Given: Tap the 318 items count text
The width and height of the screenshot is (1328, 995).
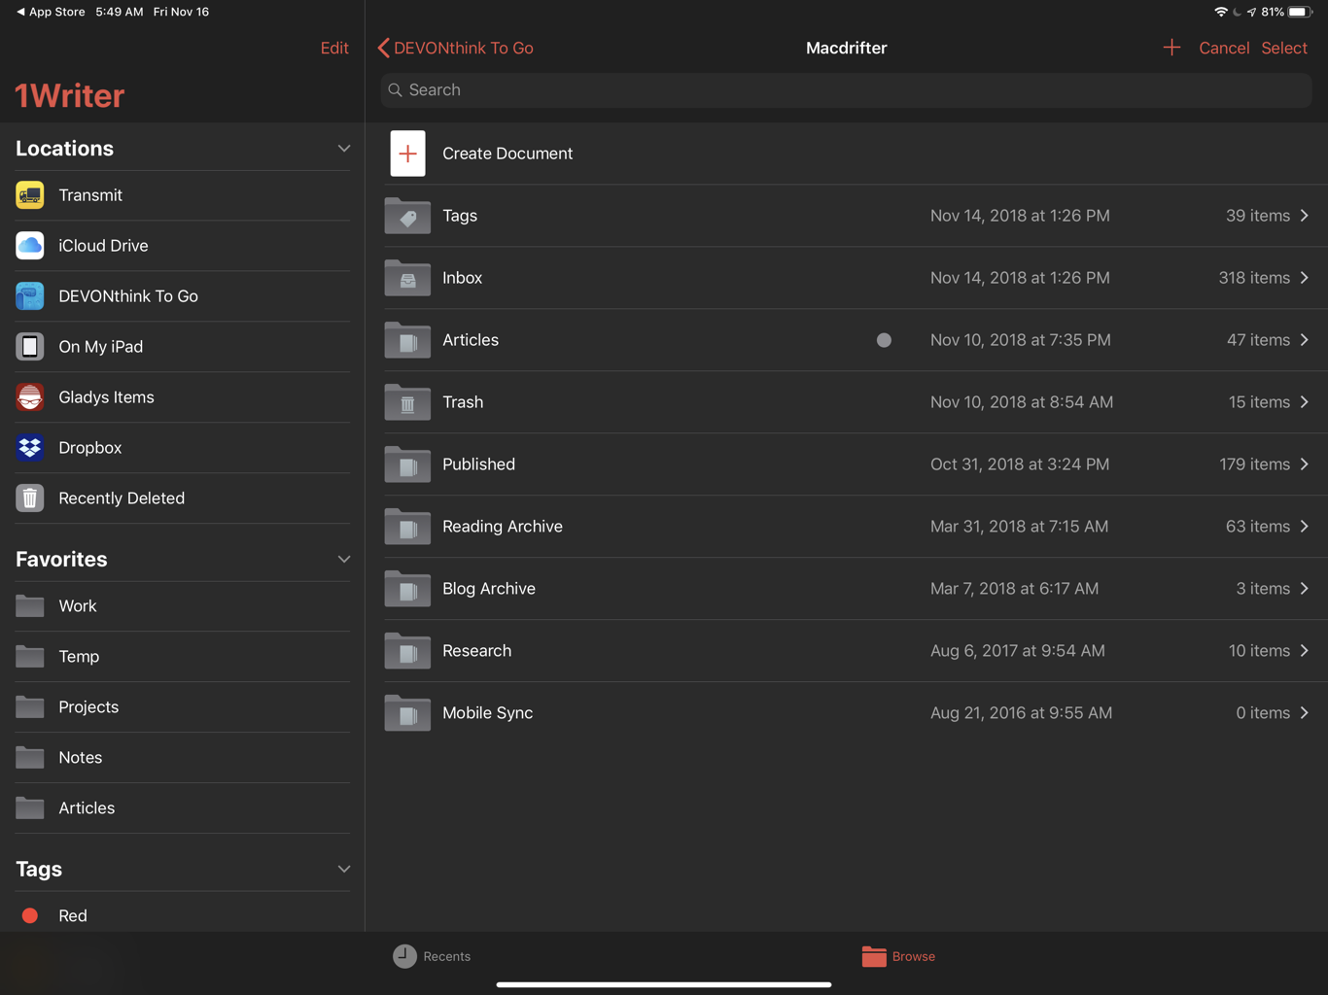Looking at the screenshot, I should click(x=1254, y=278).
